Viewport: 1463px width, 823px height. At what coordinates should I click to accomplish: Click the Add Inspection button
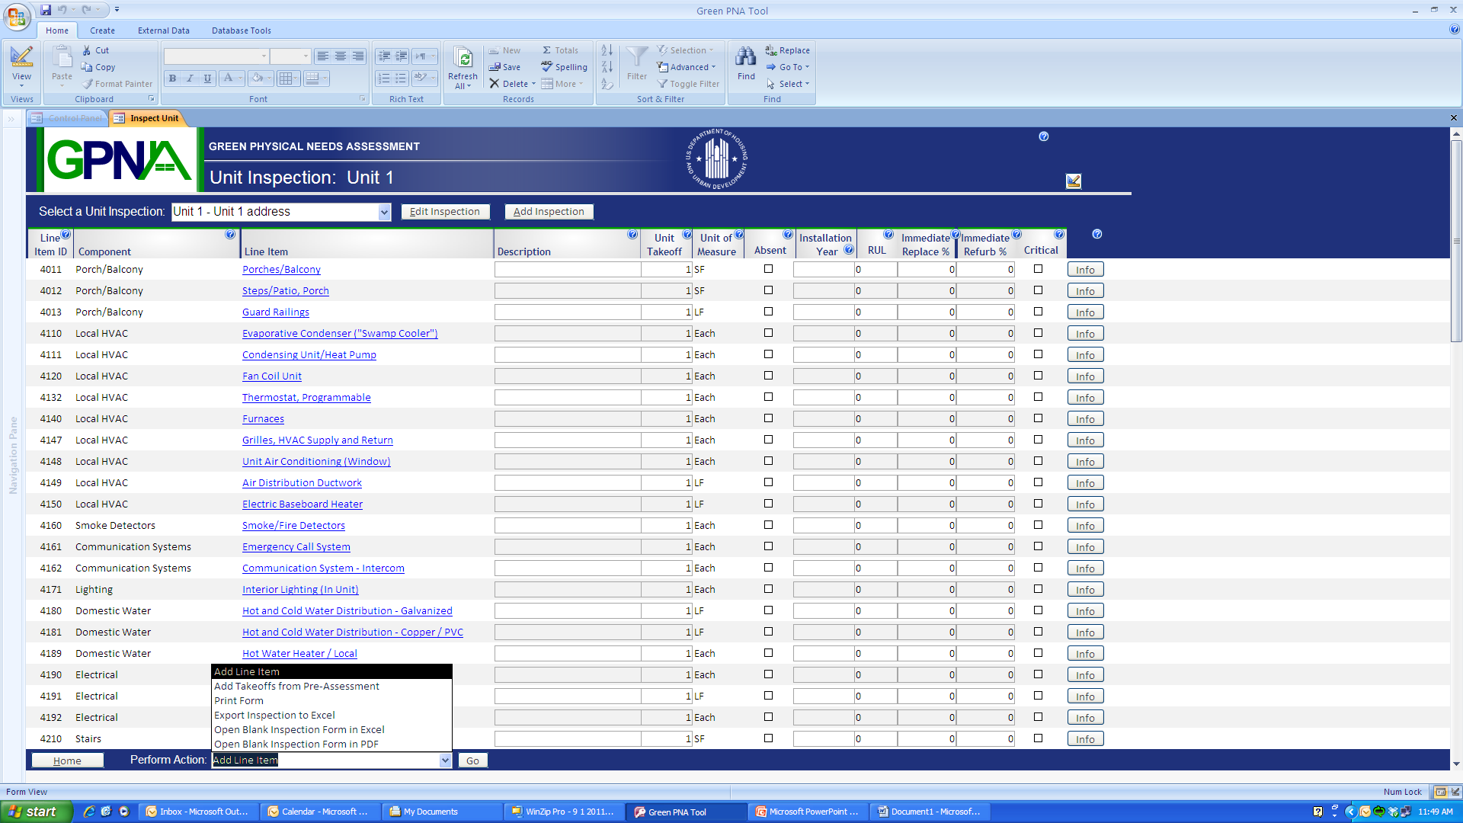(x=549, y=212)
